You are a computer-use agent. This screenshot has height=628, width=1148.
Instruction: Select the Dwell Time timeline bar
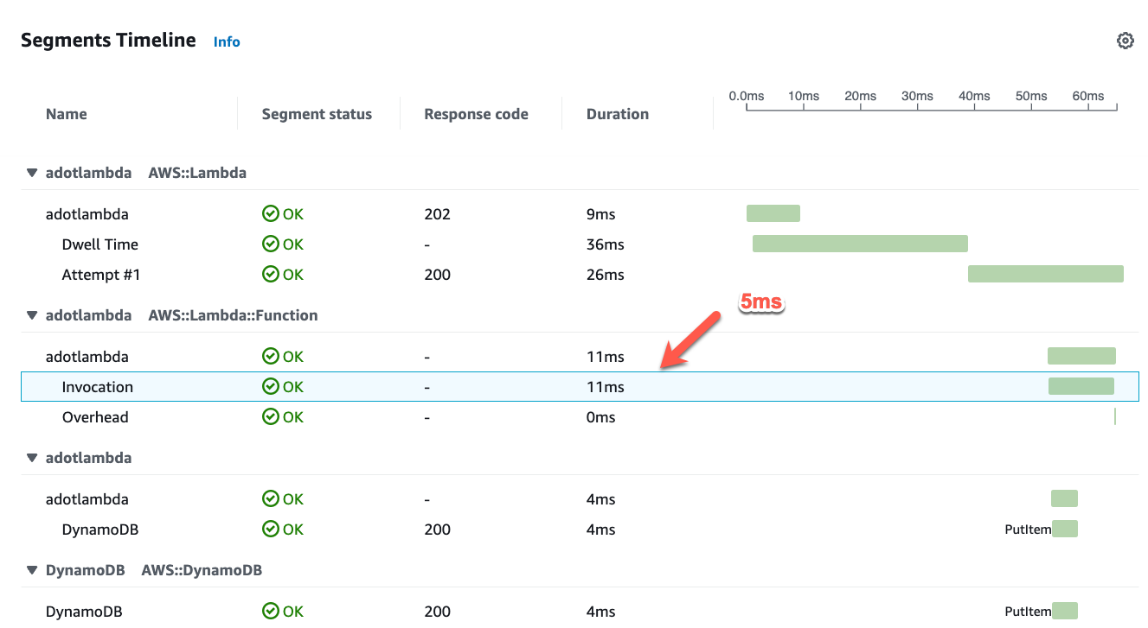pos(859,244)
